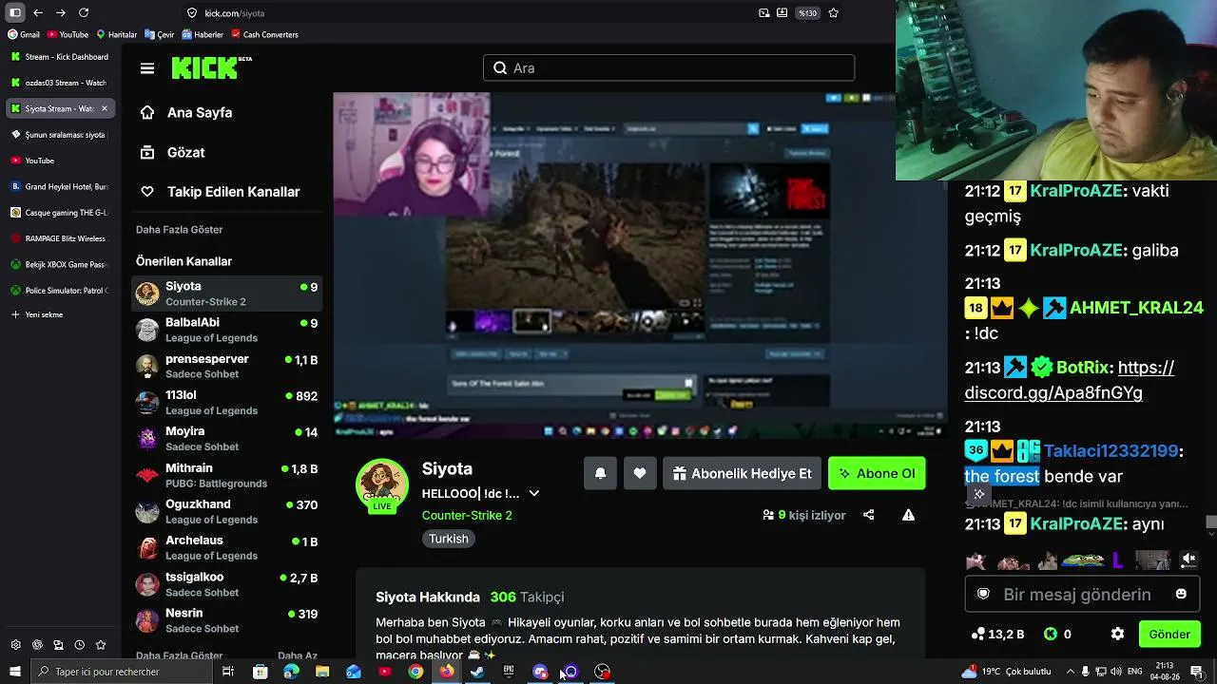Click the %130 zoom level indicator
Viewport: 1217px width, 684px height.
click(x=807, y=13)
